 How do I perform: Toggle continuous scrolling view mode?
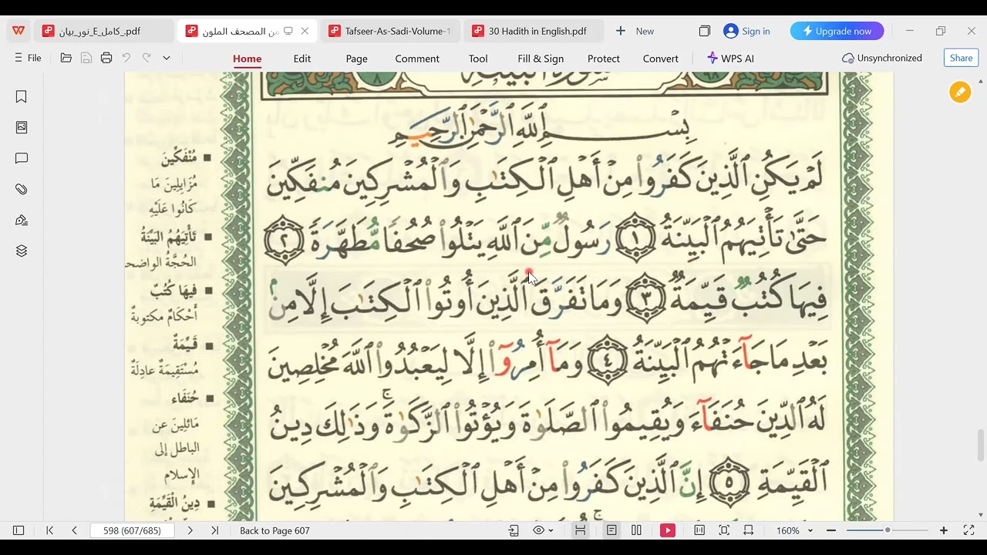[580, 530]
